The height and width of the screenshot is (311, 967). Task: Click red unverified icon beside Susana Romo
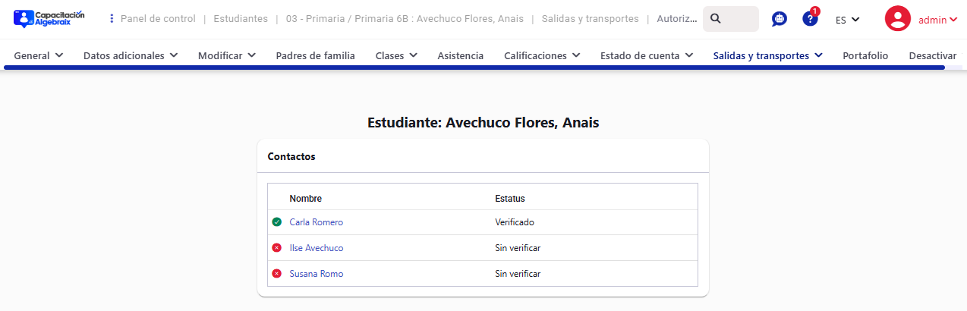[x=277, y=274]
